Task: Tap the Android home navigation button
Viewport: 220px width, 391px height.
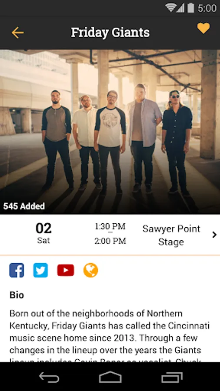Action: 110,377
